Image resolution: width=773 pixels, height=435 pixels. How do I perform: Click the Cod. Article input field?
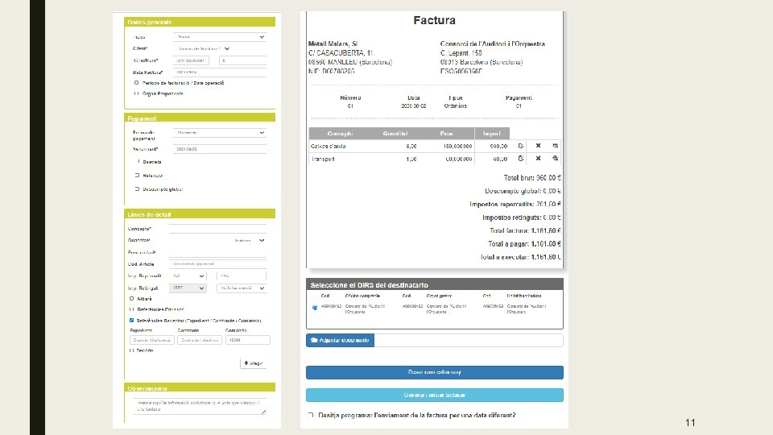pos(218,264)
